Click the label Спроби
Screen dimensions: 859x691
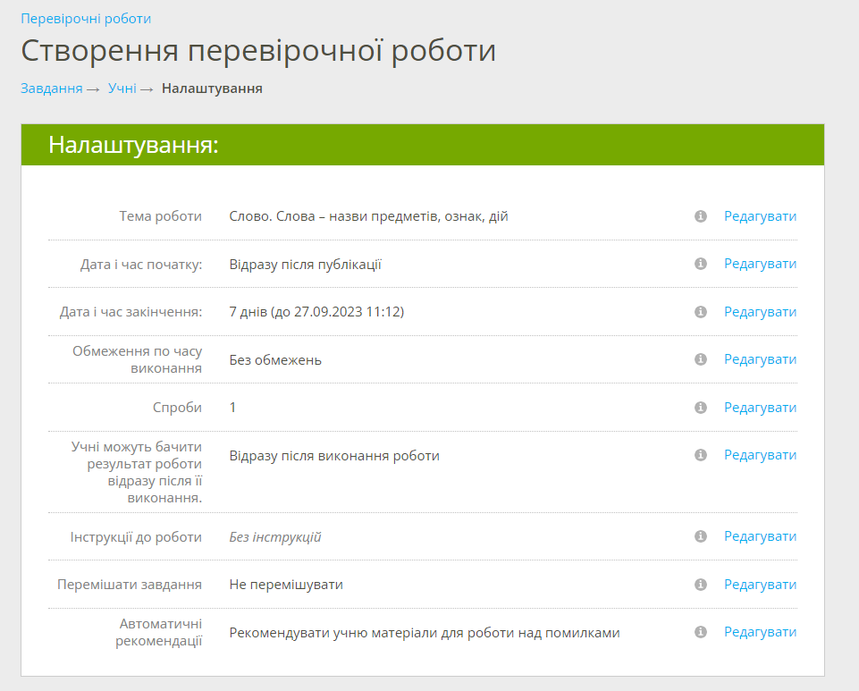point(177,408)
